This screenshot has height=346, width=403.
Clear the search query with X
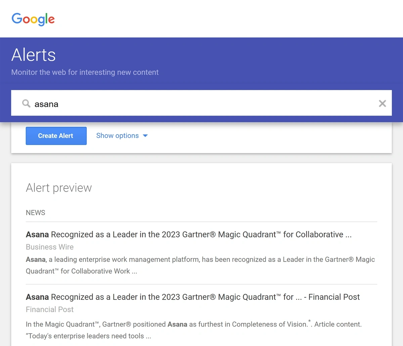[382, 103]
